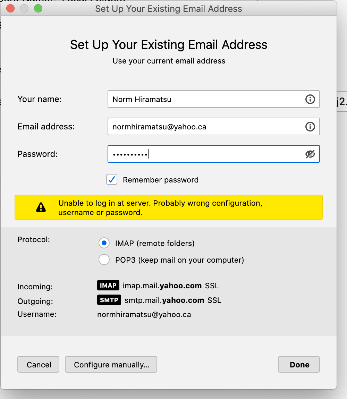Click the green zoom window button
The height and width of the screenshot is (399, 347).
38,8
